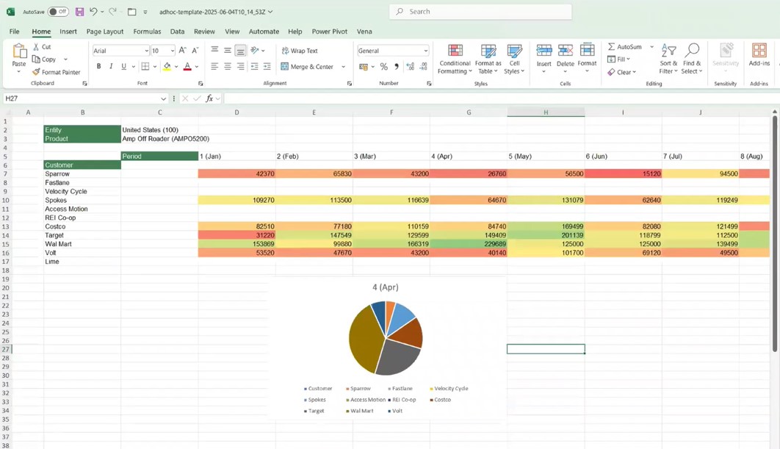Click the Merge & Center button
Viewport: 780px width, 449px height.
point(307,67)
